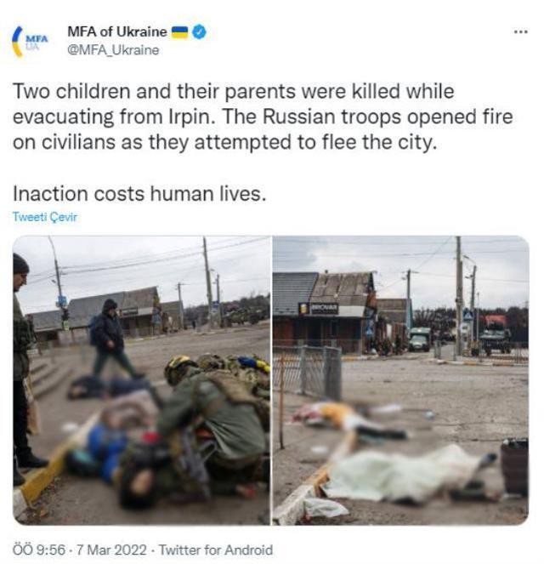The image size is (544, 564).
Task: Click Tweeti Çevir to translate tweet
Action: pyautogui.click(x=45, y=217)
